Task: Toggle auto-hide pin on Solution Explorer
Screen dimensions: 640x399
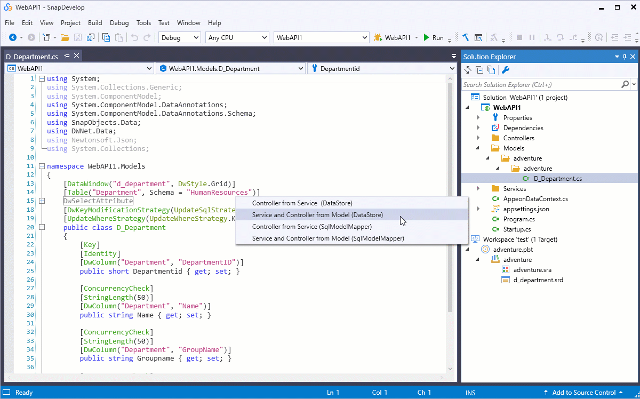Action: (625, 57)
